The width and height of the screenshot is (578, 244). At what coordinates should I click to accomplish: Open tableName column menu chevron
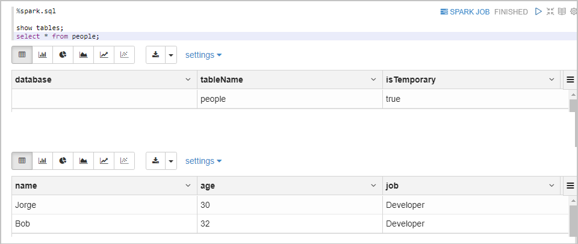(374, 80)
